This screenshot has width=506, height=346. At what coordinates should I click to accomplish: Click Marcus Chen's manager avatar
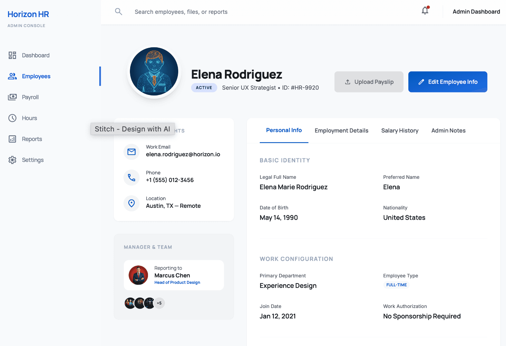coord(138,275)
